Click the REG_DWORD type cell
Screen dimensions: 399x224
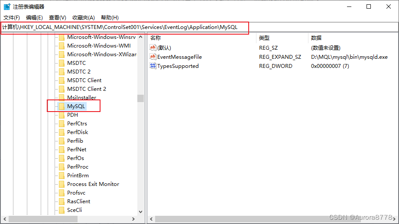pyautogui.click(x=276, y=66)
